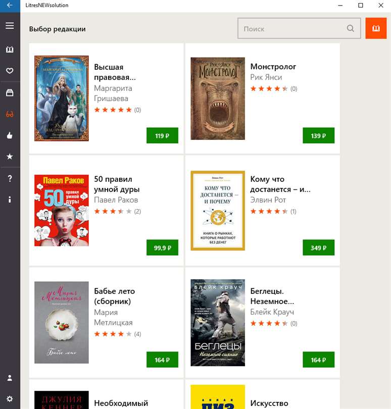Select the glasses editor's choice icon
This screenshot has height=409, width=391.
pos(10,114)
